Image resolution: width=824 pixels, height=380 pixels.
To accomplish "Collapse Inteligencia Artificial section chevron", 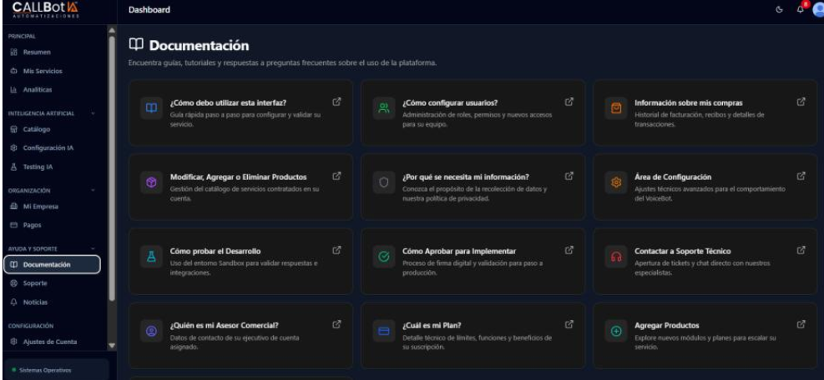I will pyautogui.click(x=94, y=113).
